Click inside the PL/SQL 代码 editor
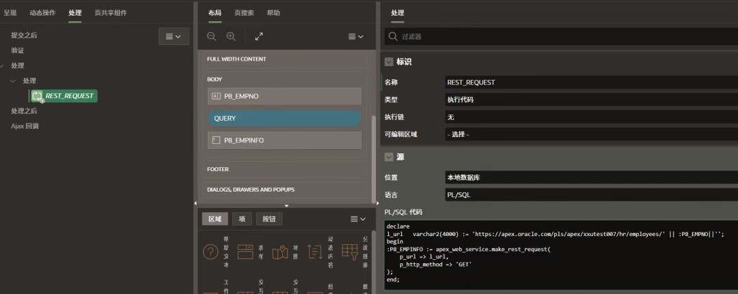Image resolution: width=738 pixels, height=294 pixels. tap(561, 254)
